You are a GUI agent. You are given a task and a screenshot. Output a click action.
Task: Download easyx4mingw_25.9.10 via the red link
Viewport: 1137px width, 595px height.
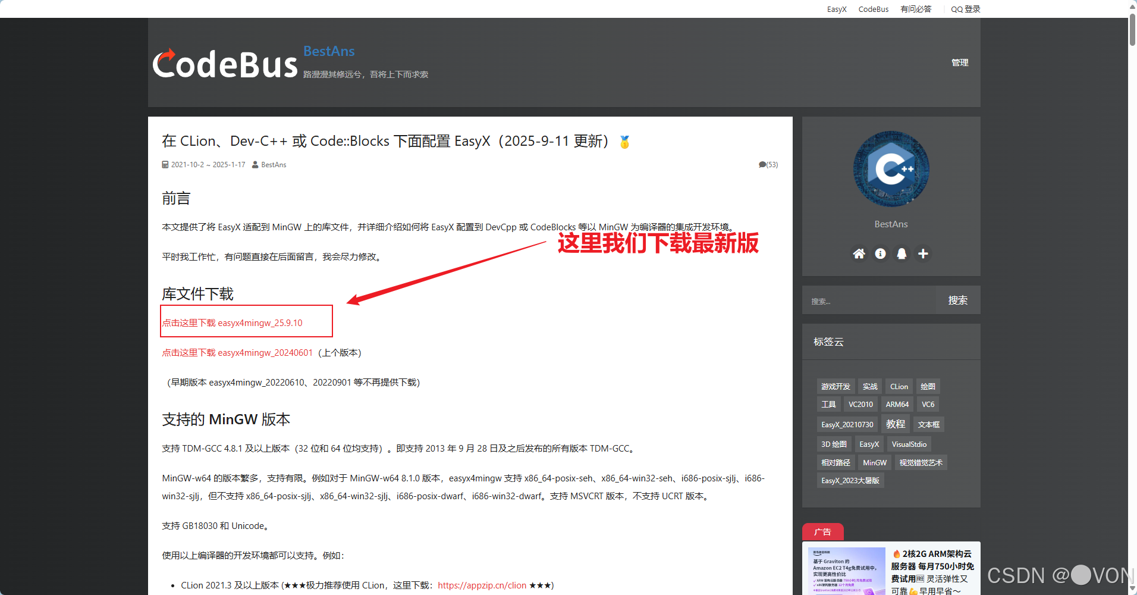pos(233,323)
